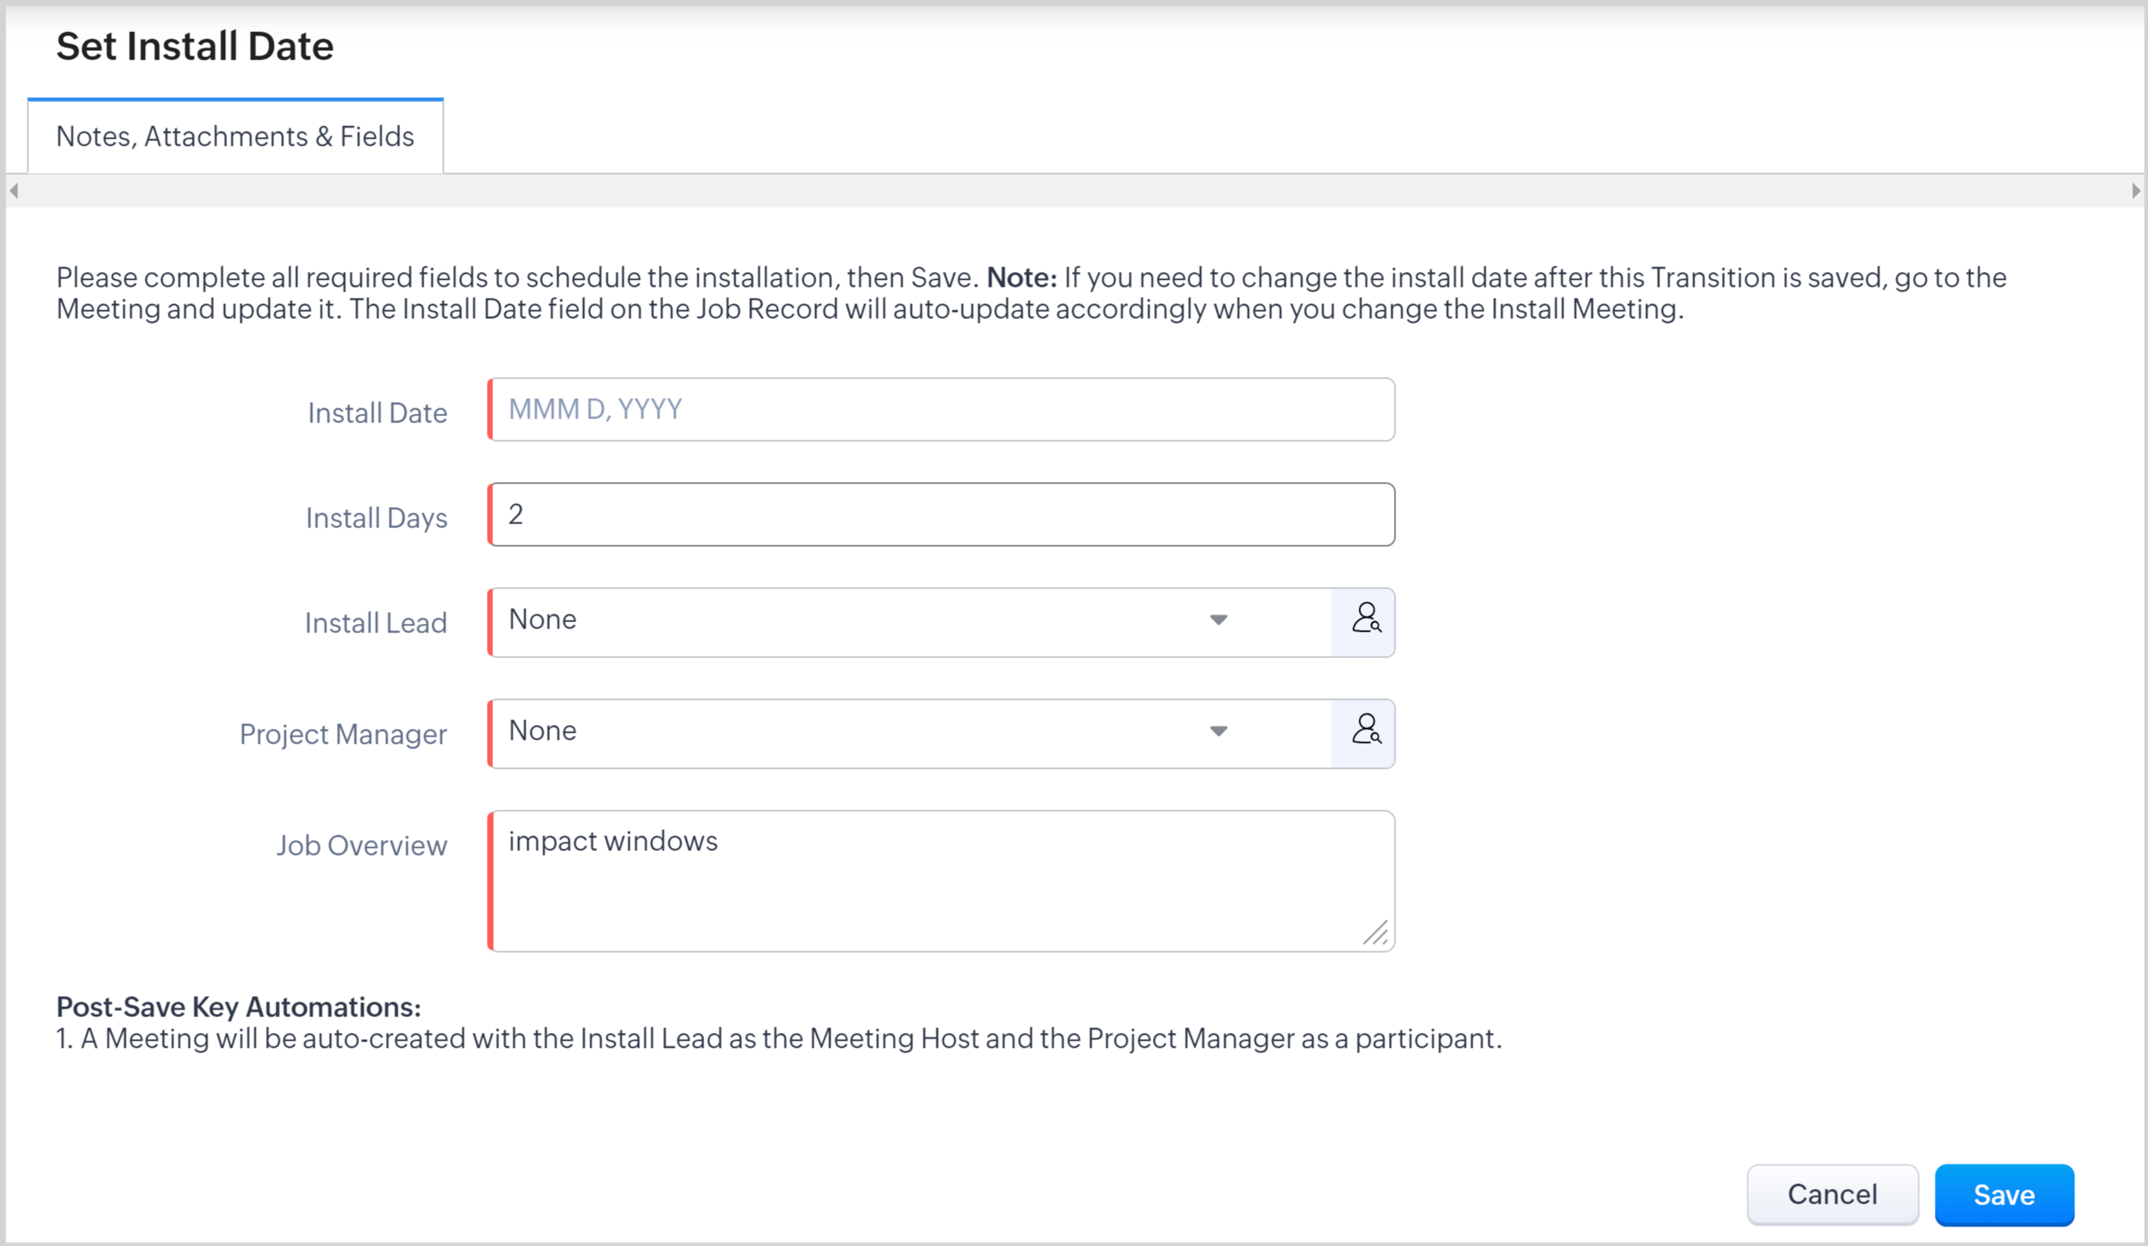
Task: Focus the Install Days field
Action: tap(942, 515)
